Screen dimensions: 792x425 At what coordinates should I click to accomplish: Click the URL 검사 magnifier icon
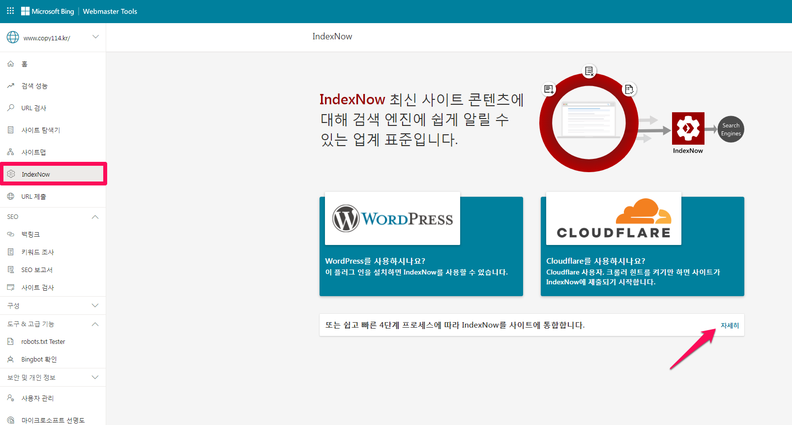click(11, 108)
